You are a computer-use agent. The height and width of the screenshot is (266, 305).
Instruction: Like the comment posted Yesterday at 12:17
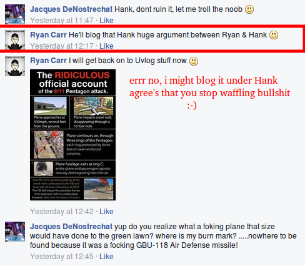tap(106, 46)
